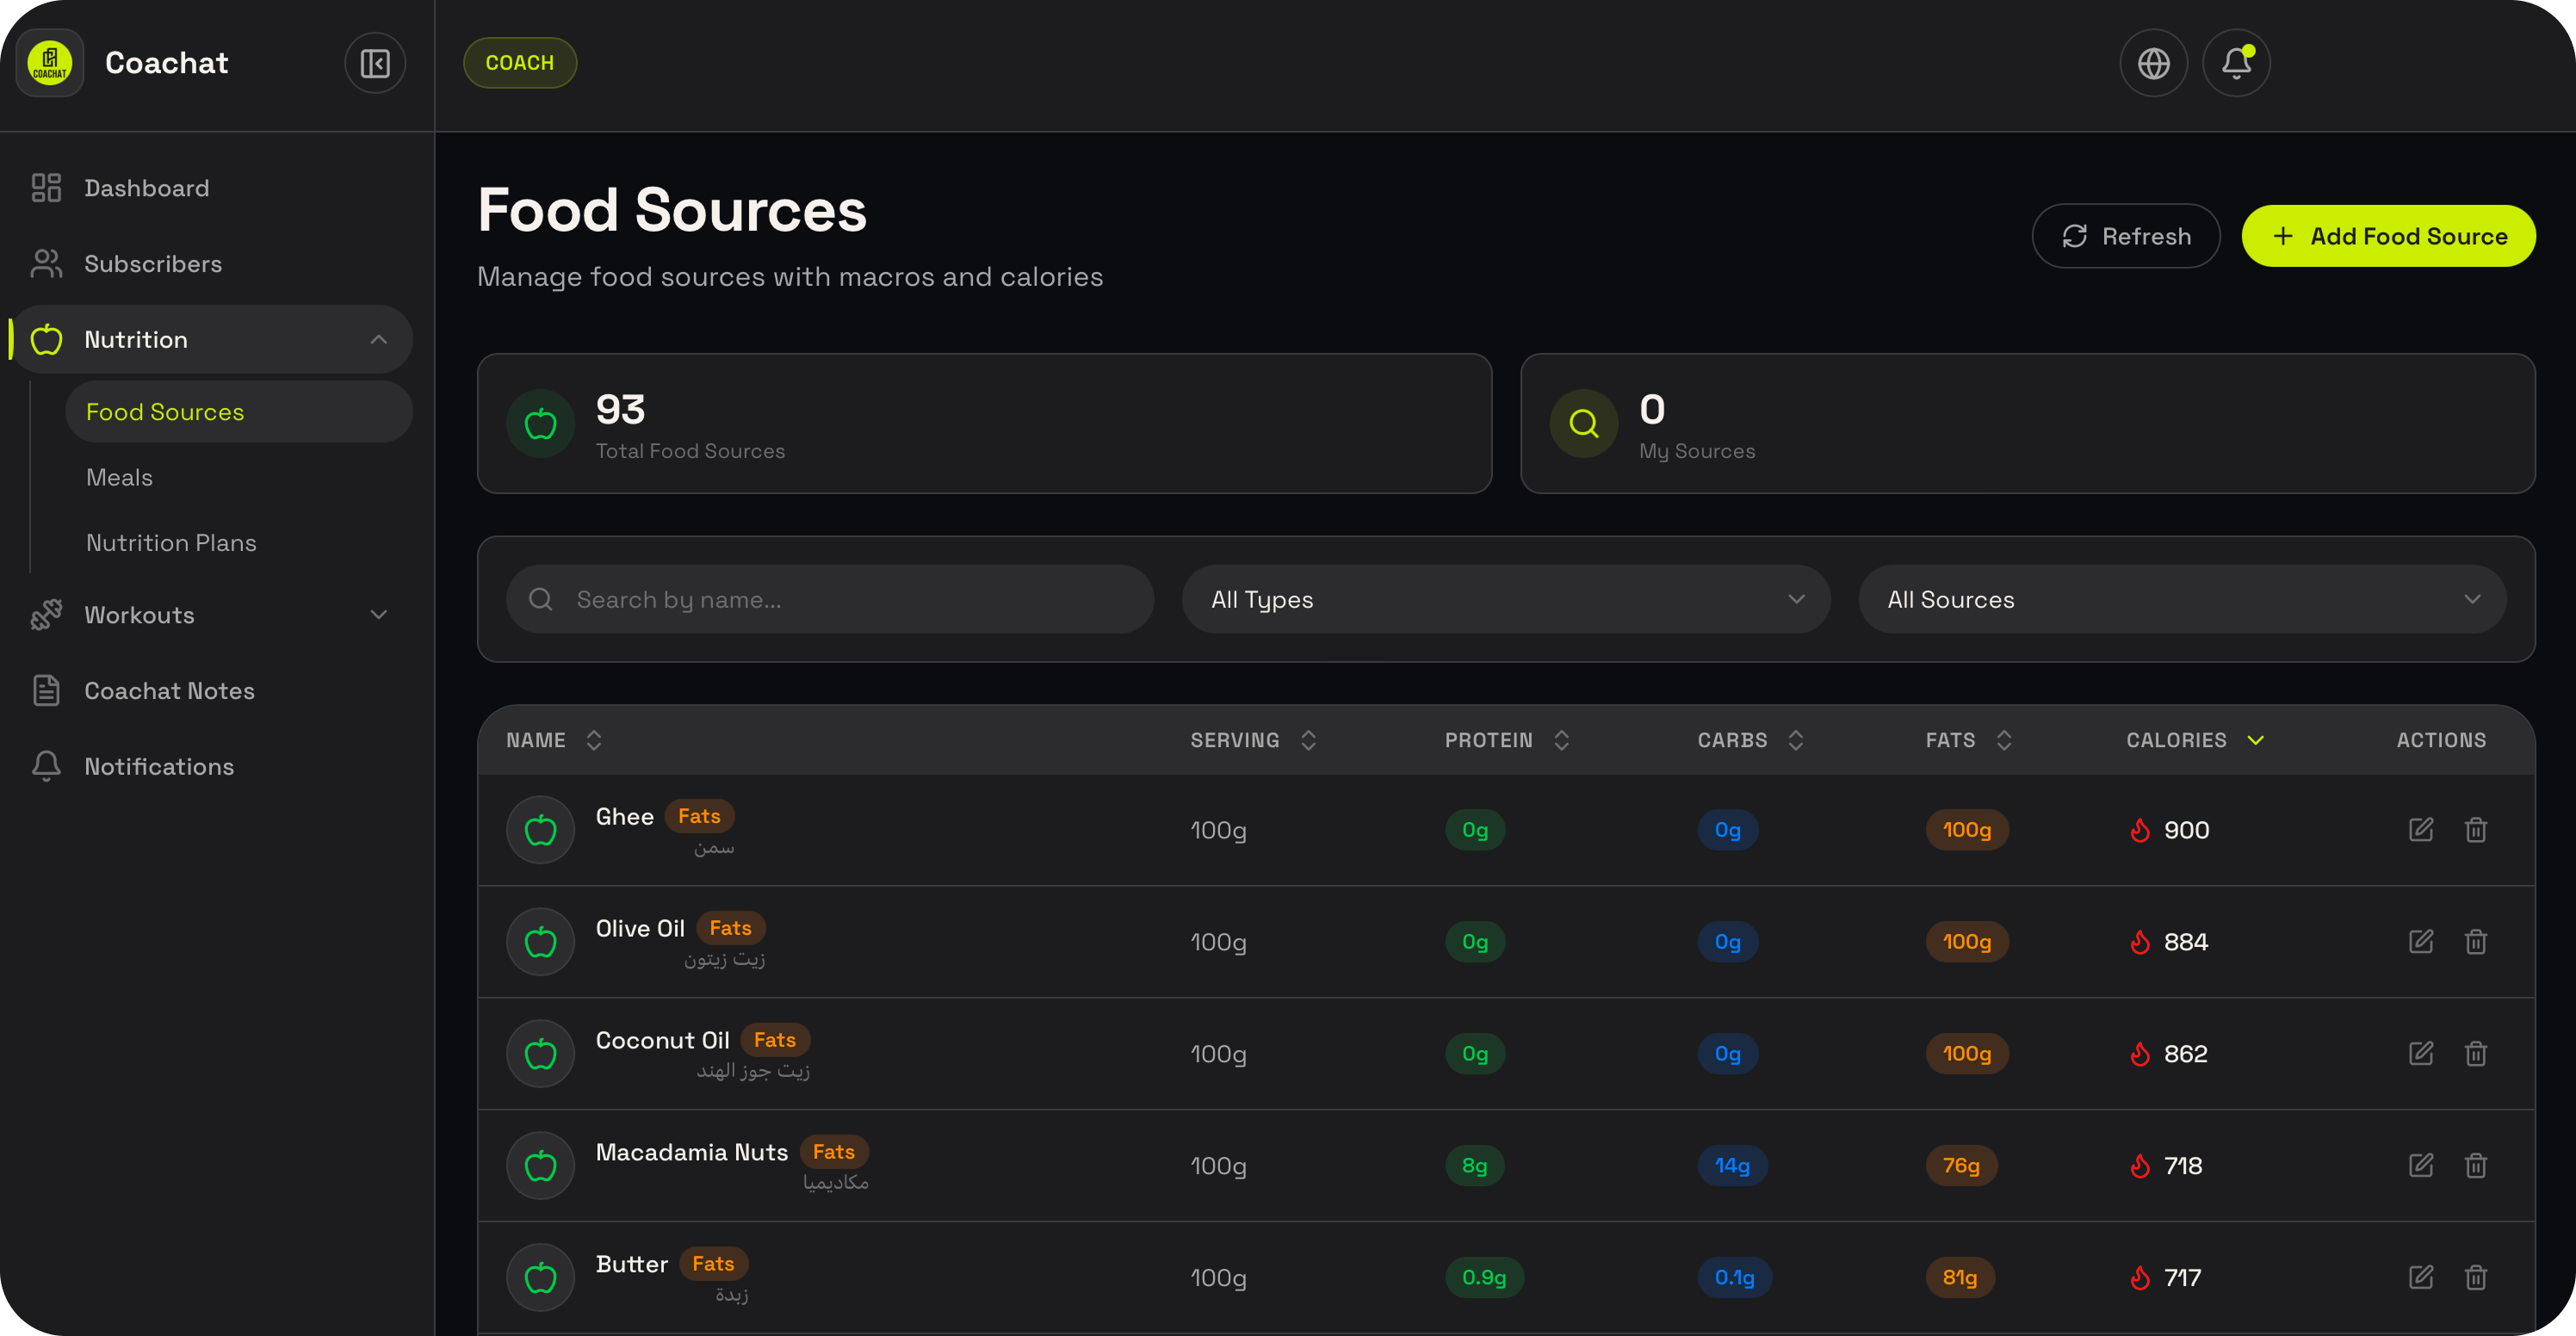Click the Coachat logo icon

(49, 62)
